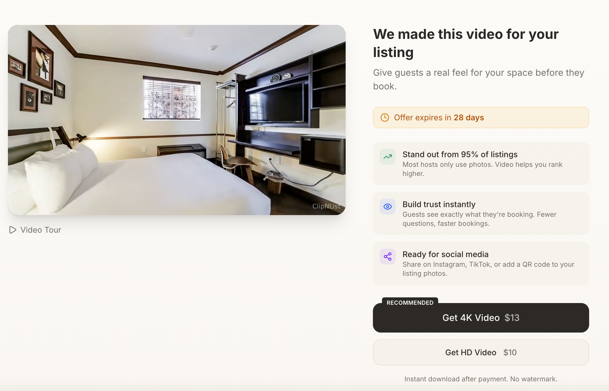Toggle the 4K Video recommended option

coord(481,318)
